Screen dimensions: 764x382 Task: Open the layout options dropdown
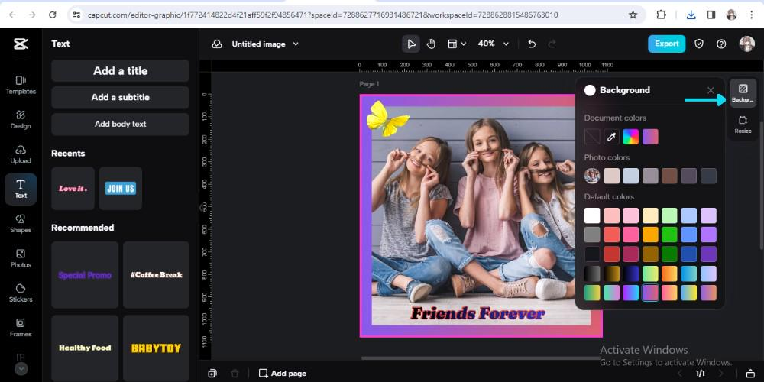tap(457, 44)
